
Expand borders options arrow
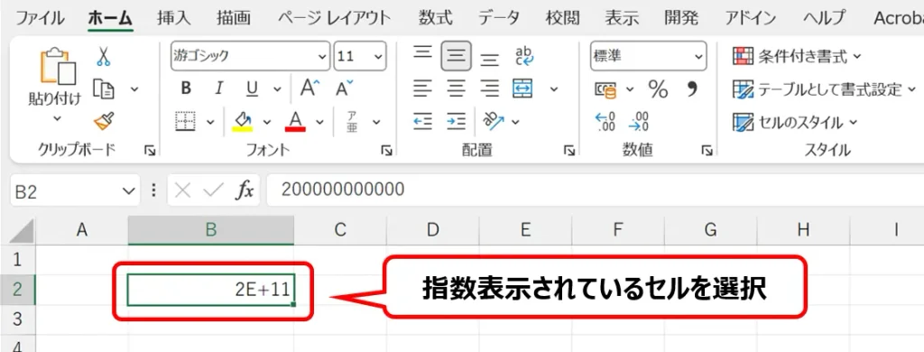coord(210,122)
